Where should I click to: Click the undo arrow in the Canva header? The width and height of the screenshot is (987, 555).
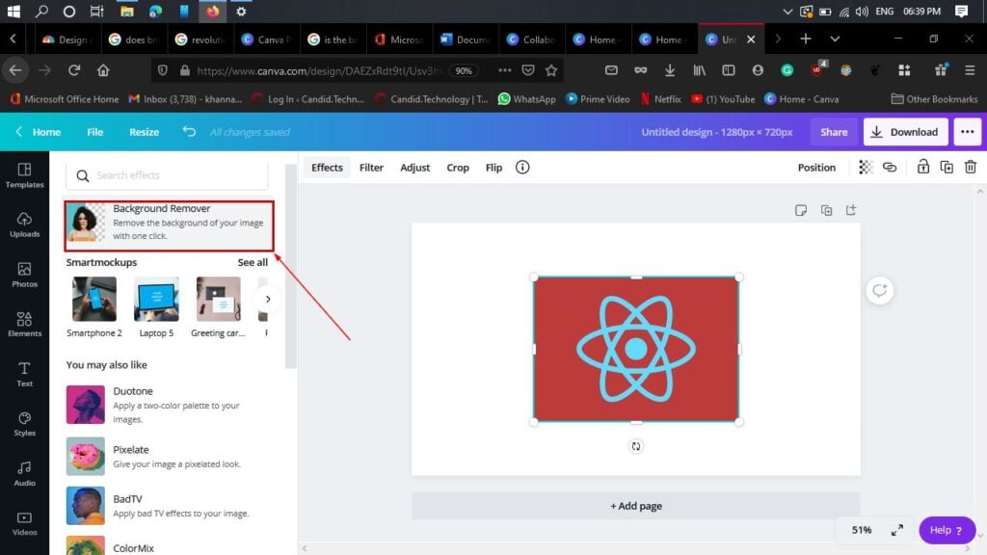click(189, 131)
